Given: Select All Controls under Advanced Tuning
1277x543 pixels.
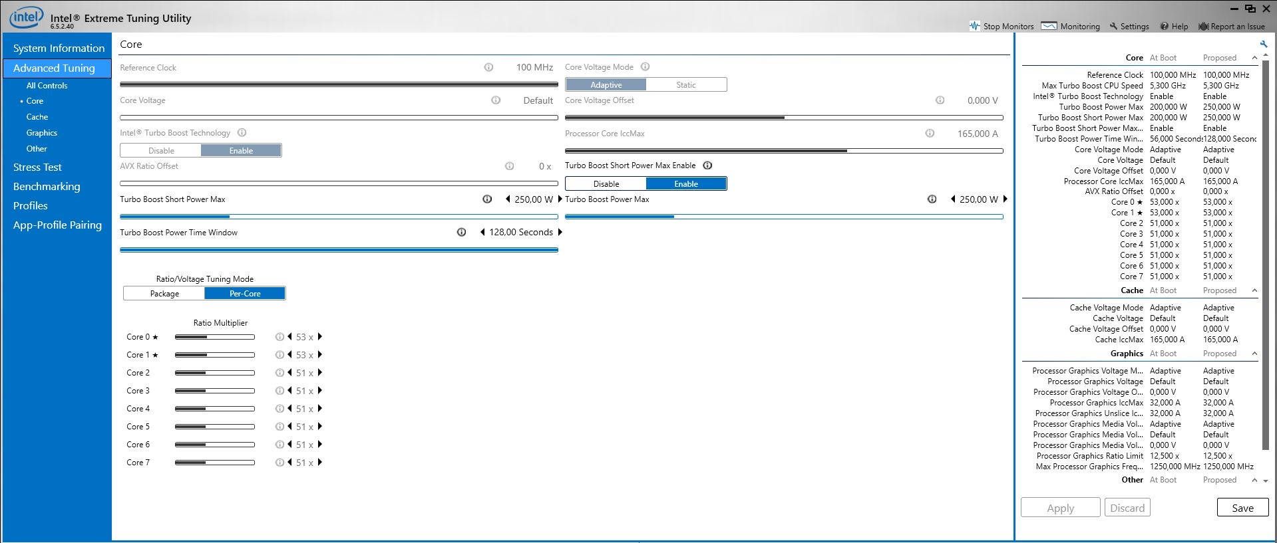Looking at the screenshot, I should coord(47,86).
